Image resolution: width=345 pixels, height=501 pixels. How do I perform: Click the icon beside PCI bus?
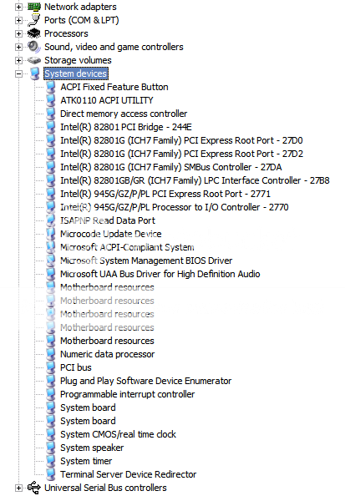[50, 367]
